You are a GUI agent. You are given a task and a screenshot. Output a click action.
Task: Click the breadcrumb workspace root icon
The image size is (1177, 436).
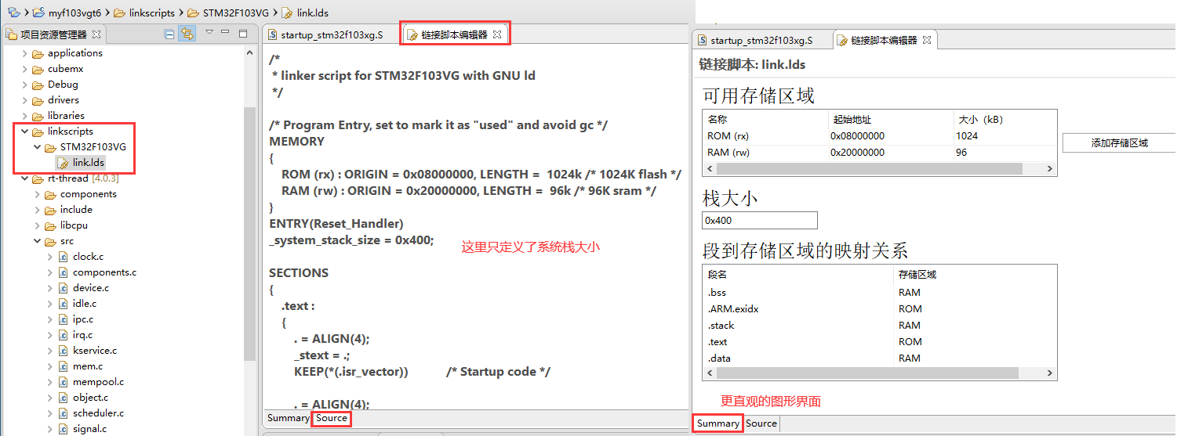13,13
